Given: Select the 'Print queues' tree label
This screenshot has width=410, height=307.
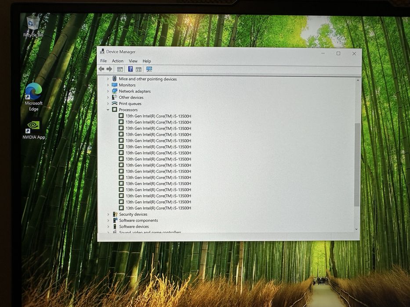Looking at the screenshot, I should (x=130, y=104).
